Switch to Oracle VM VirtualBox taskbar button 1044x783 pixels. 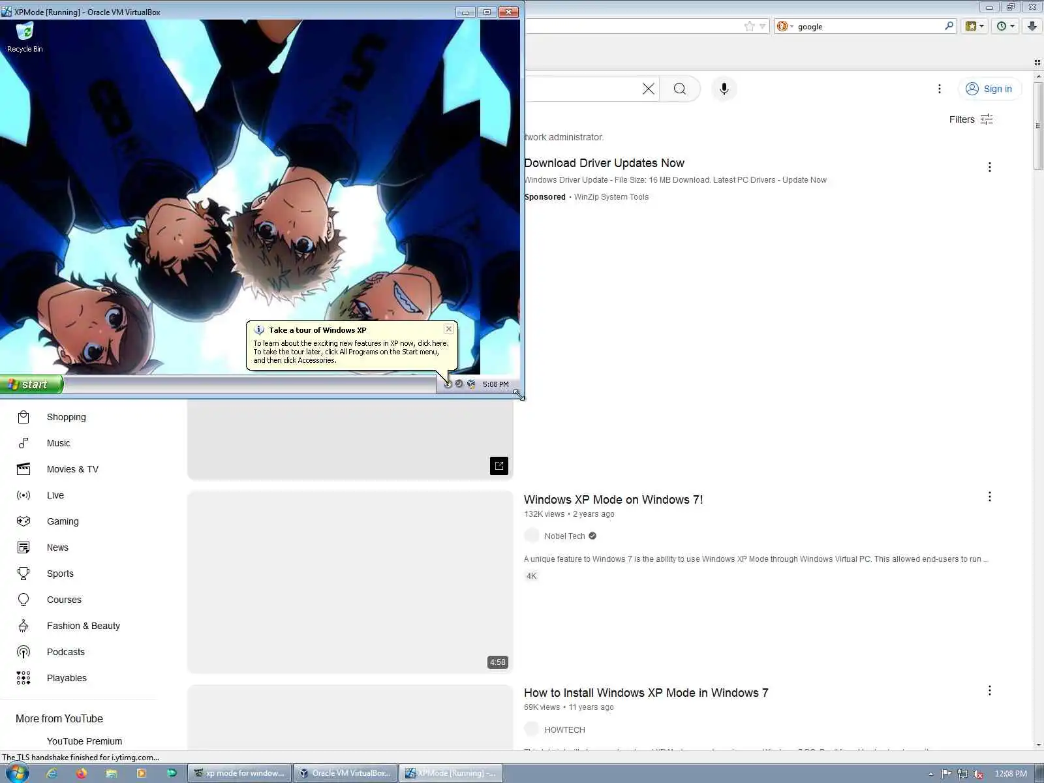pyautogui.click(x=345, y=773)
